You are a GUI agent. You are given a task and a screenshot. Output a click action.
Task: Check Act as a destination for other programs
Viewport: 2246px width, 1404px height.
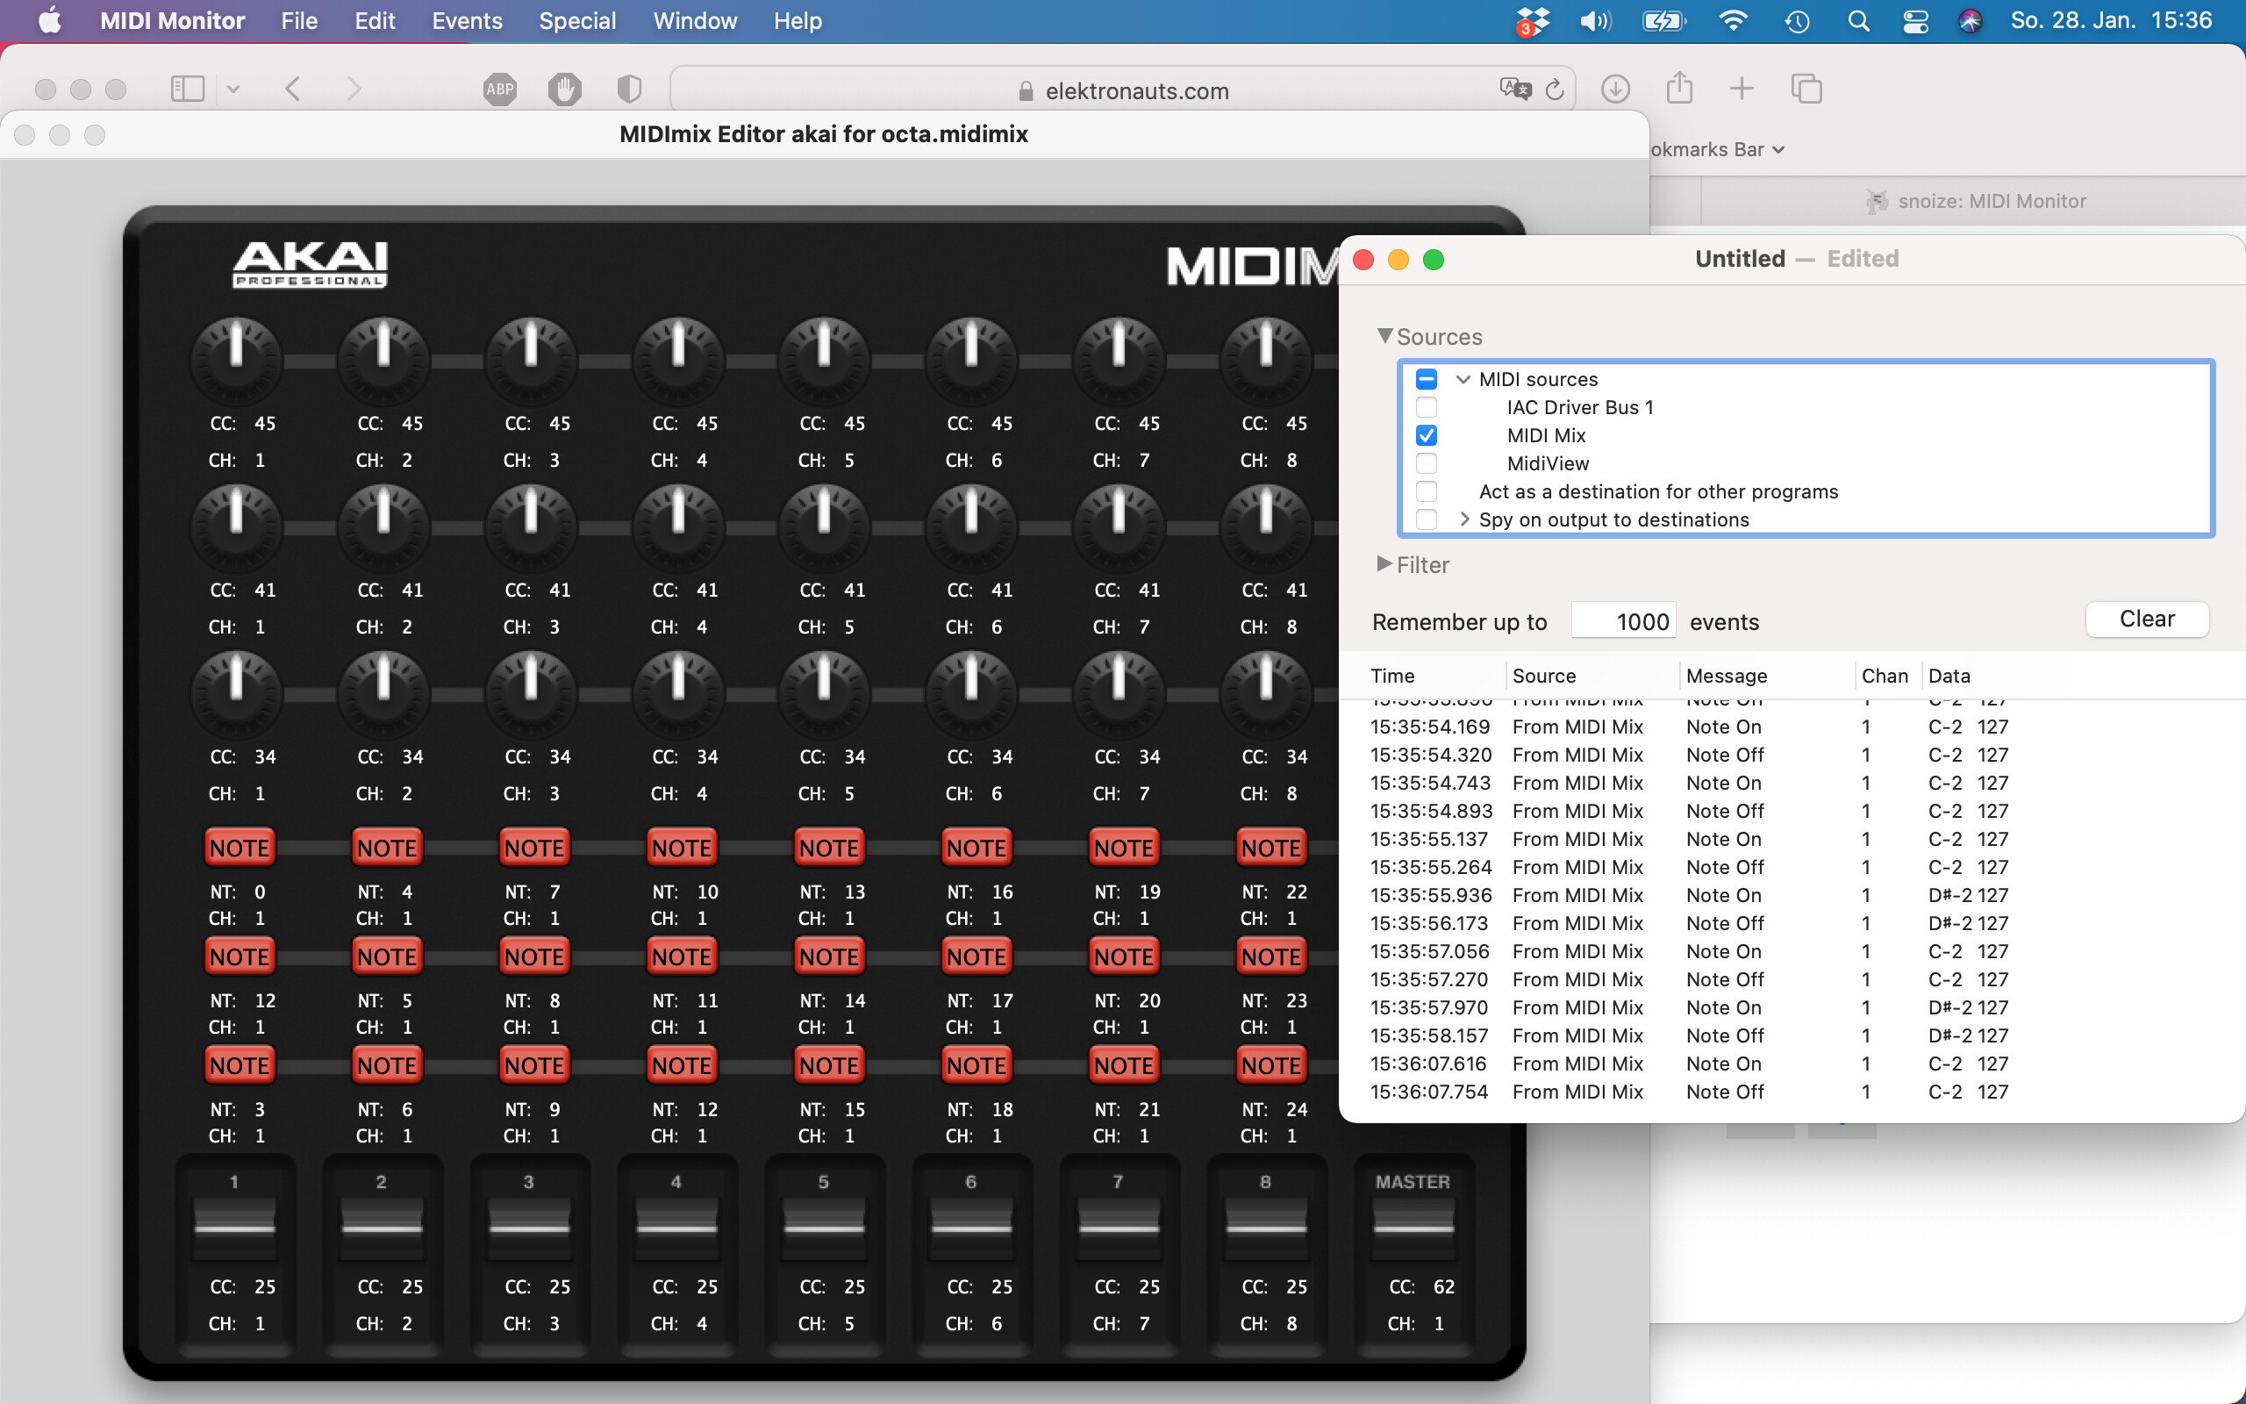(1427, 491)
